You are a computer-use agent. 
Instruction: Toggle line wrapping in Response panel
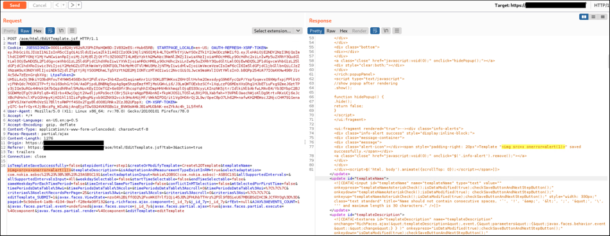coord(374,31)
